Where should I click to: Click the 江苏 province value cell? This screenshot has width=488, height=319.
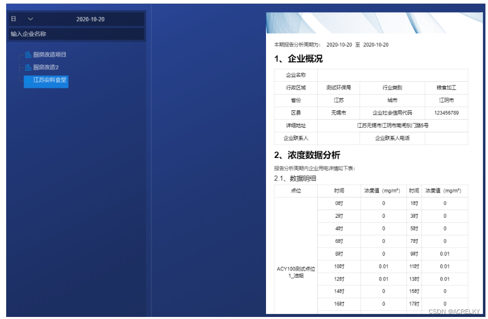(339, 100)
